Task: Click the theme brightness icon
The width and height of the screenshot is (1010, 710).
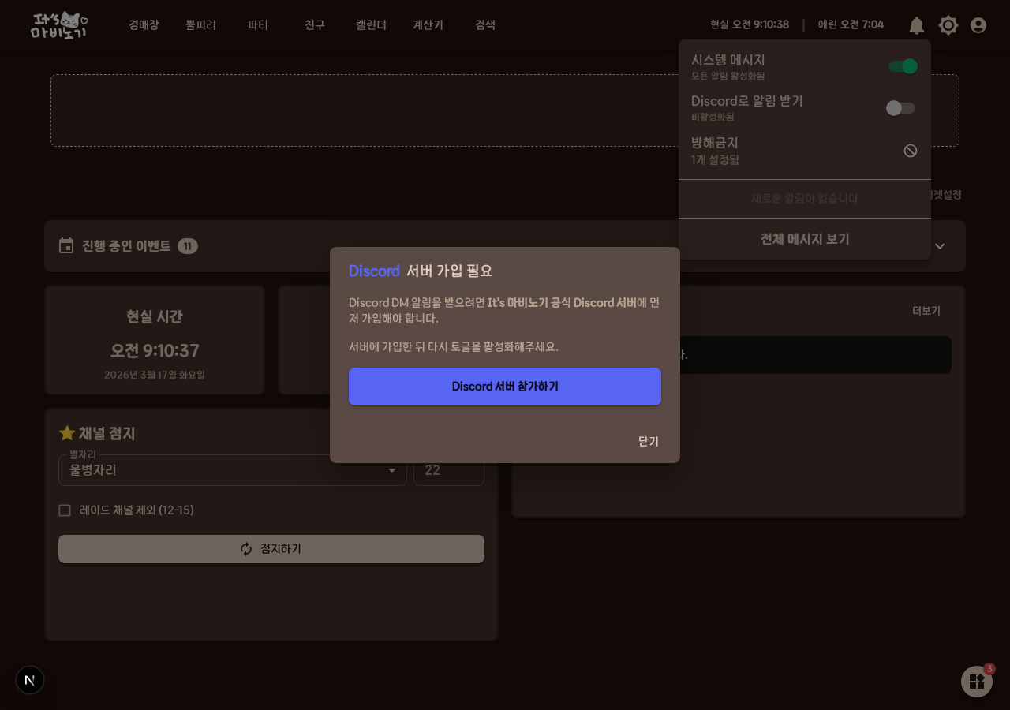Action: [x=948, y=25]
